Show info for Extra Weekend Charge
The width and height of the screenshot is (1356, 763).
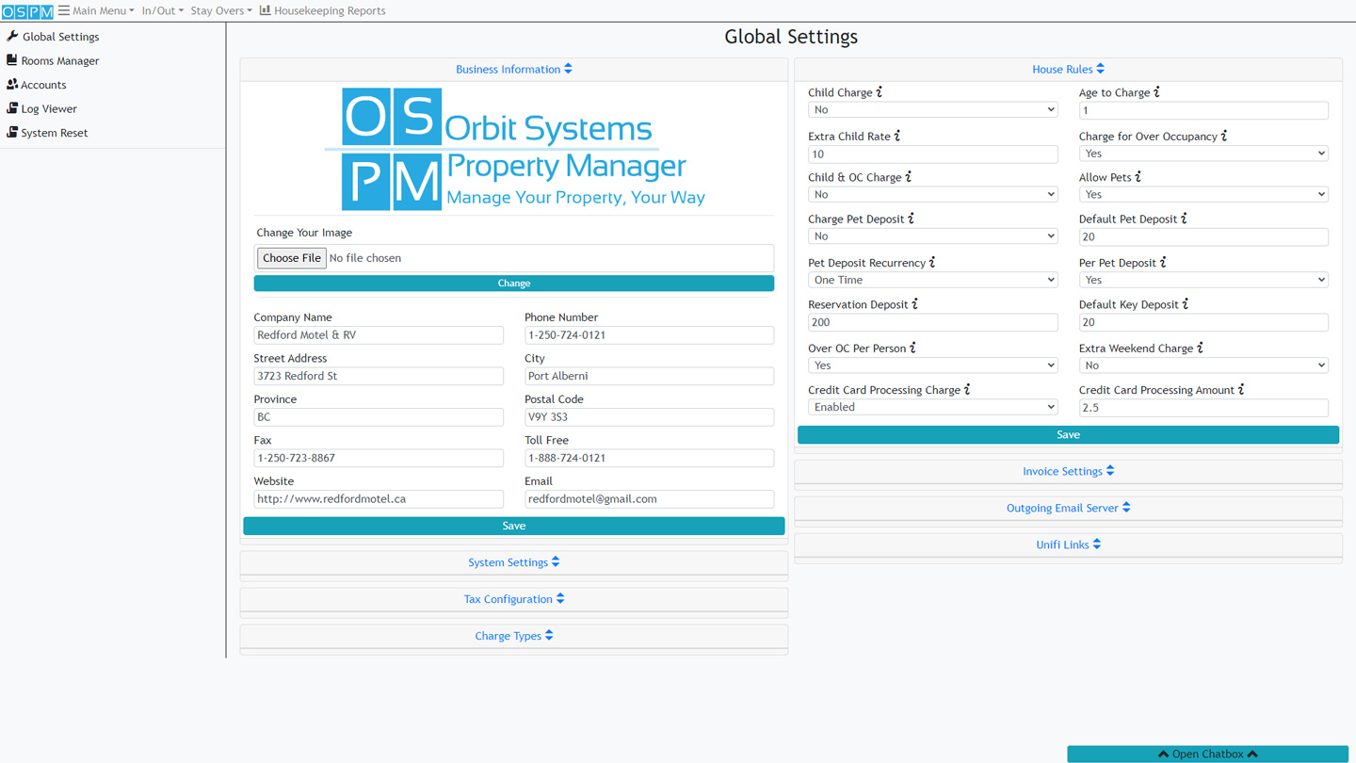(1201, 349)
